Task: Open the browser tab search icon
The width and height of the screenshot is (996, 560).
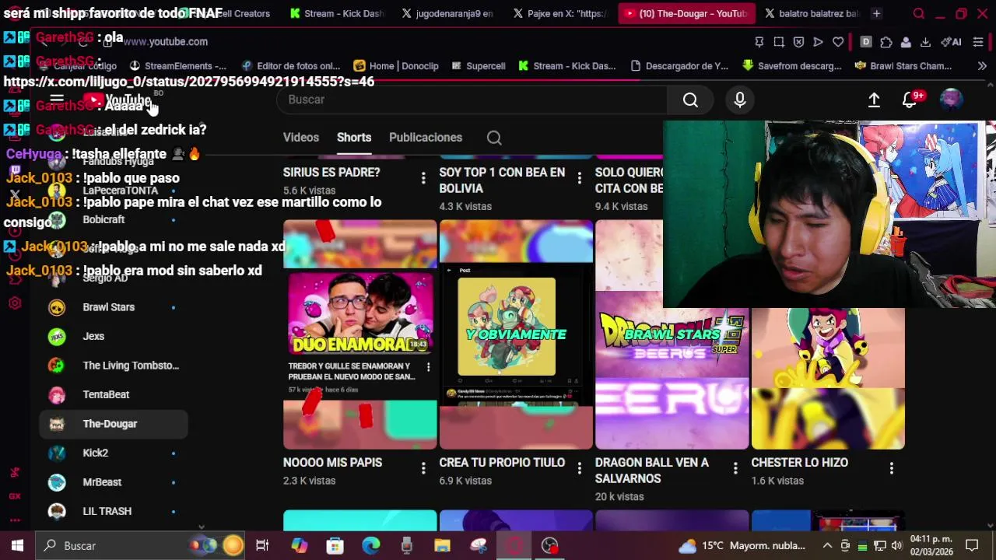Action: 919,13
